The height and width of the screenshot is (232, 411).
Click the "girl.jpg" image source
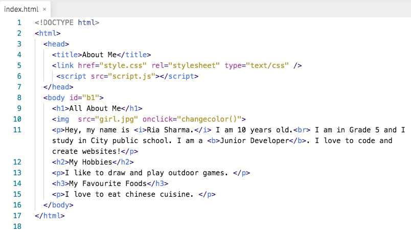tap(117, 119)
